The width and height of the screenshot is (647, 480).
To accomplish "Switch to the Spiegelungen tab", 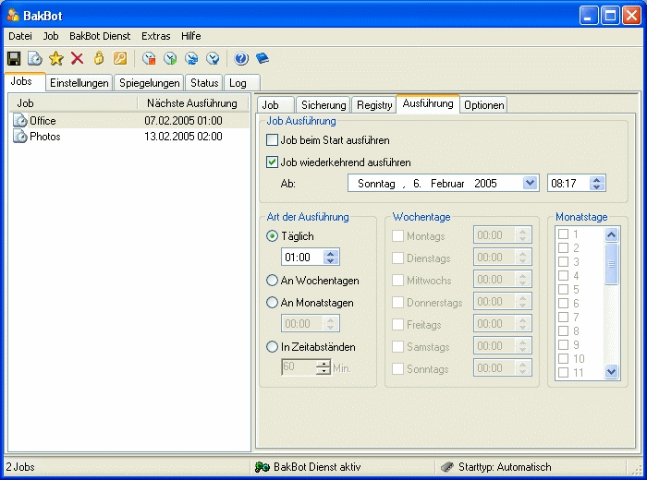I will click(x=150, y=83).
